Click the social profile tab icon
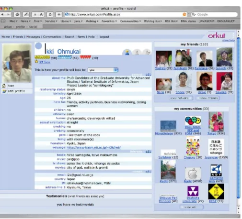The image size is (242, 219). pyautogui.click(x=127, y=52)
